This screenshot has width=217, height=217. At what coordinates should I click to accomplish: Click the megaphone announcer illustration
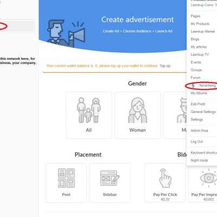tap(66, 33)
